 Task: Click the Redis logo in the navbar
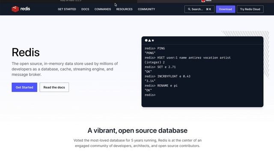click(x=21, y=9)
